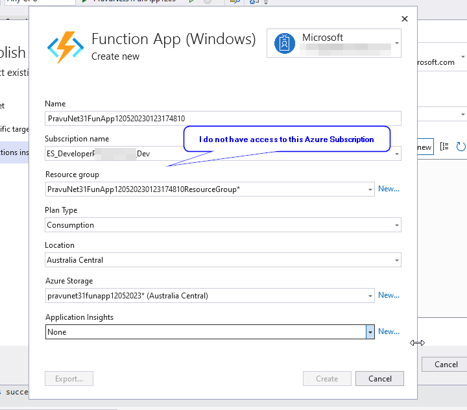Click the Create new subtitle text
This screenshot has width=467, height=410.
click(x=115, y=56)
